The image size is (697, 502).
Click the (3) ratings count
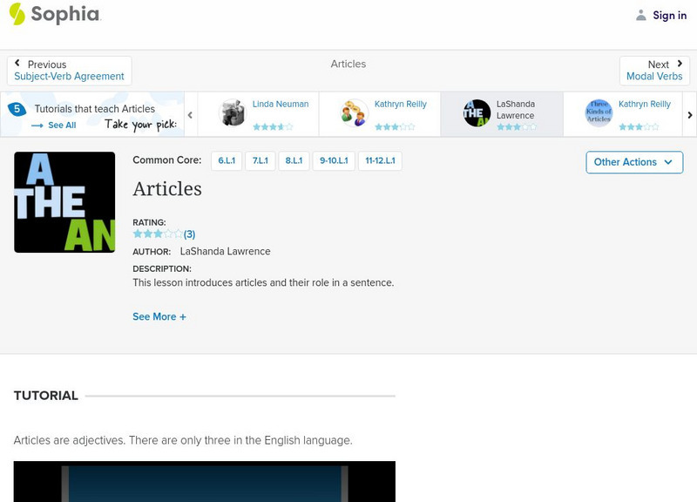coord(187,234)
